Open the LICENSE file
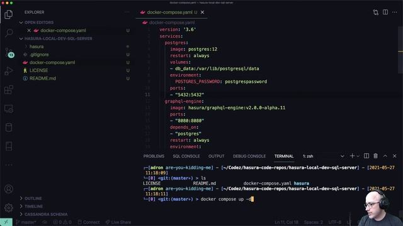This screenshot has width=403, height=226. [x=38, y=70]
